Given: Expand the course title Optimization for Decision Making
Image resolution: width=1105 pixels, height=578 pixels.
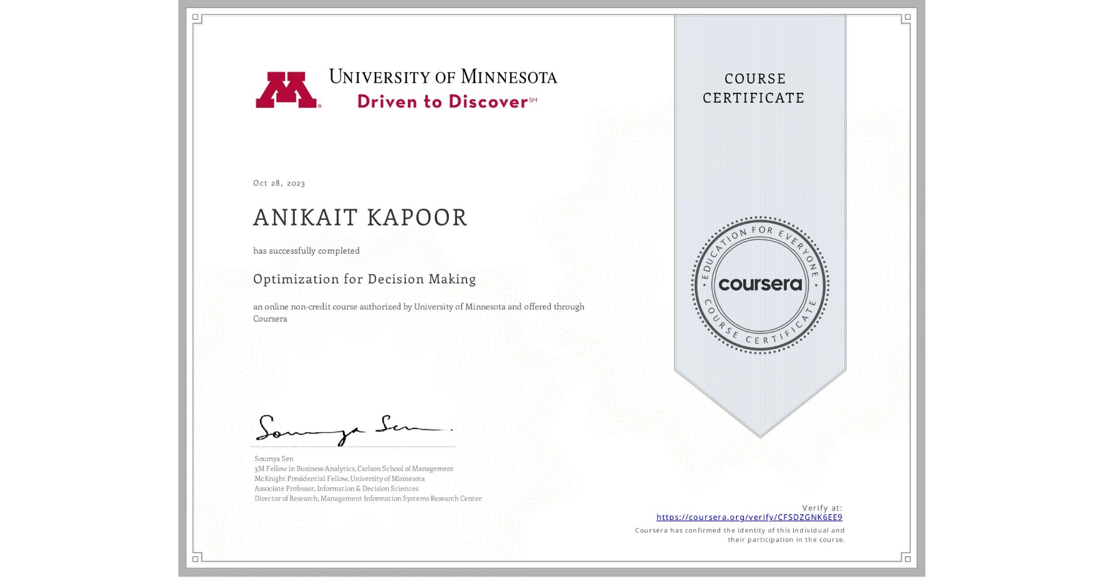Looking at the screenshot, I should (364, 279).
